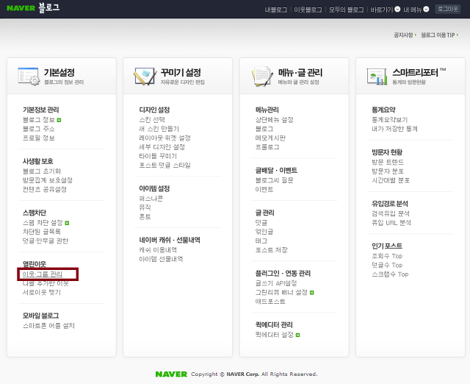Go to 내블로그 in top menu
This screenshot has width=470, height=384.
pyautogui.click(x=276, y=10)
